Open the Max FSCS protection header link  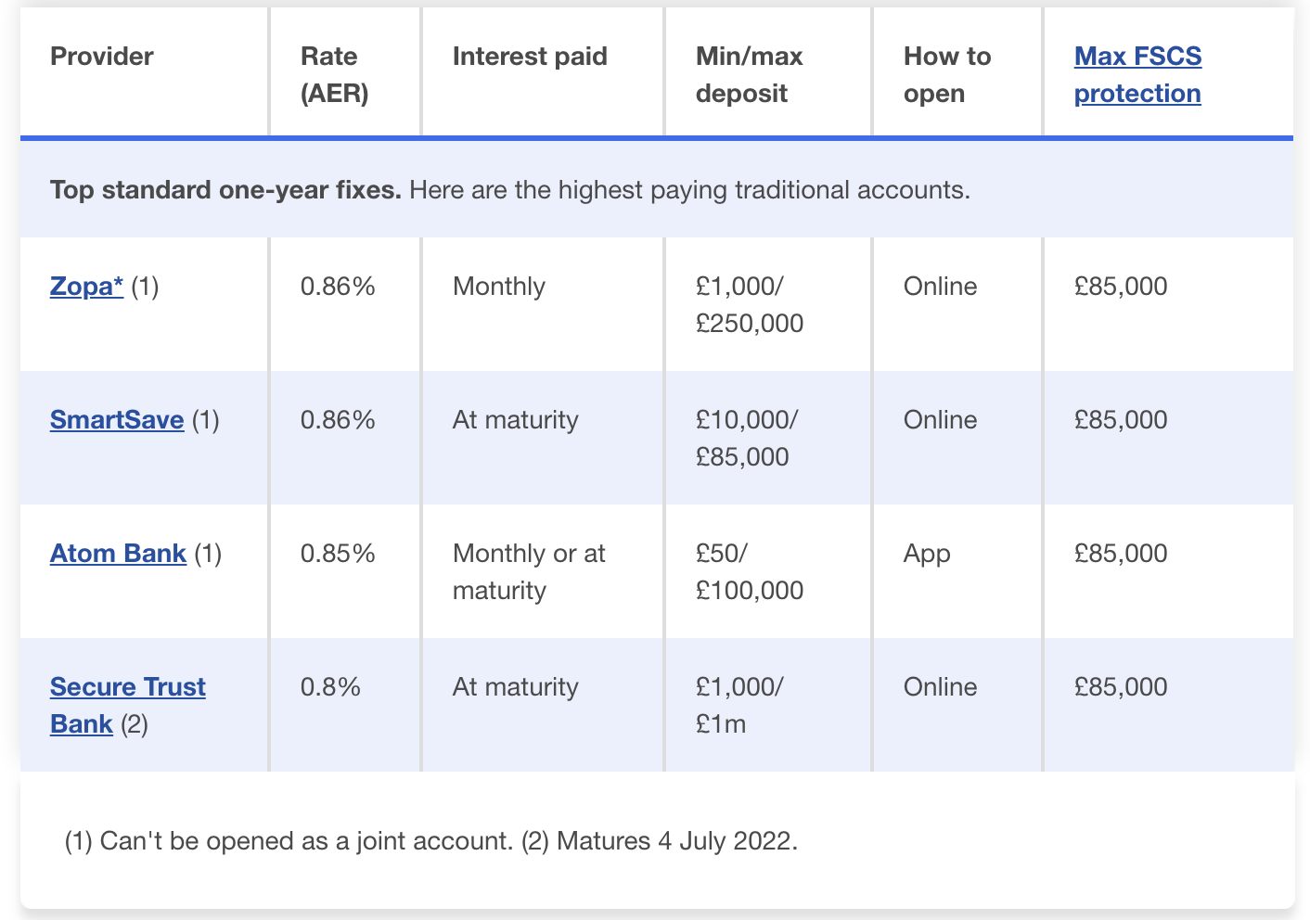coord(1137,75)
